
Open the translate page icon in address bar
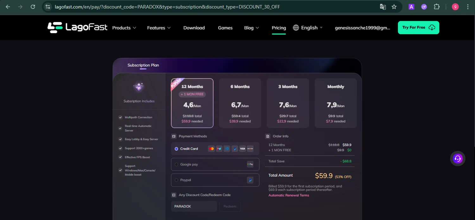[383, 7]
